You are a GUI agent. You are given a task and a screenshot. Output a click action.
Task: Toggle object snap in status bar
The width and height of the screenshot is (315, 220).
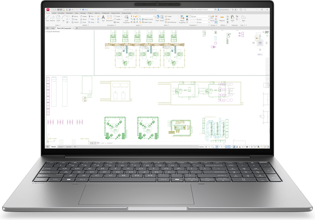point(229,147)
